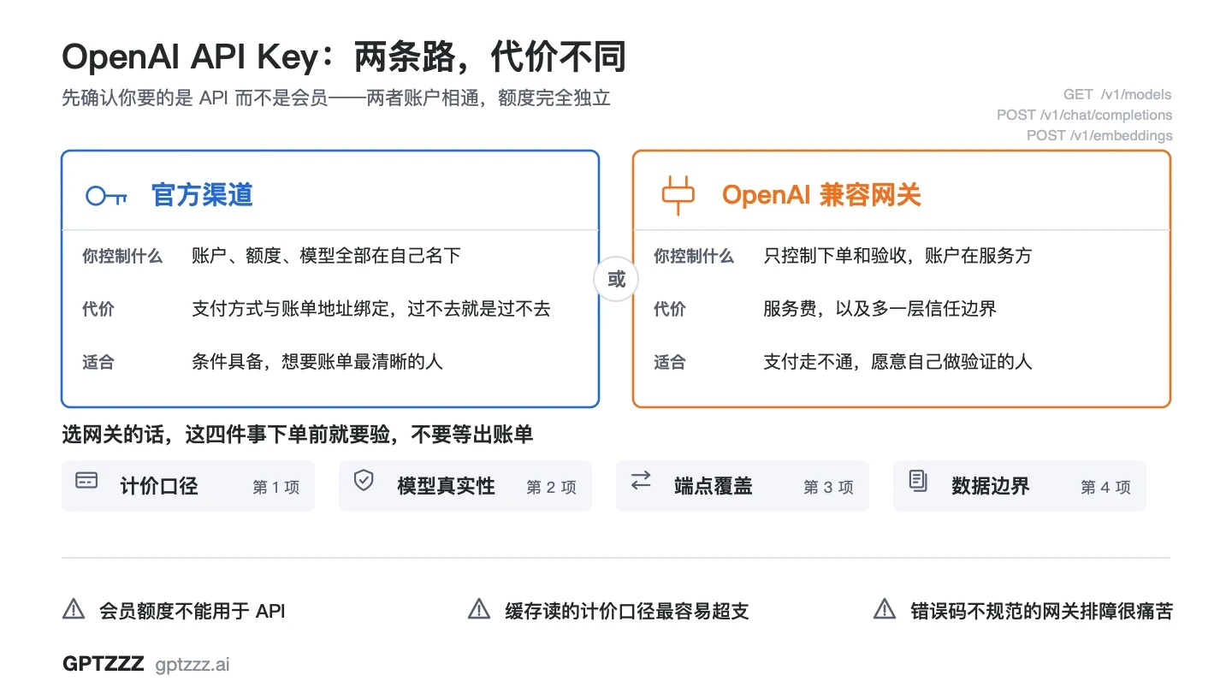
Task: Click the card icon in 计价口径 chip
Action: coord(86,480)
